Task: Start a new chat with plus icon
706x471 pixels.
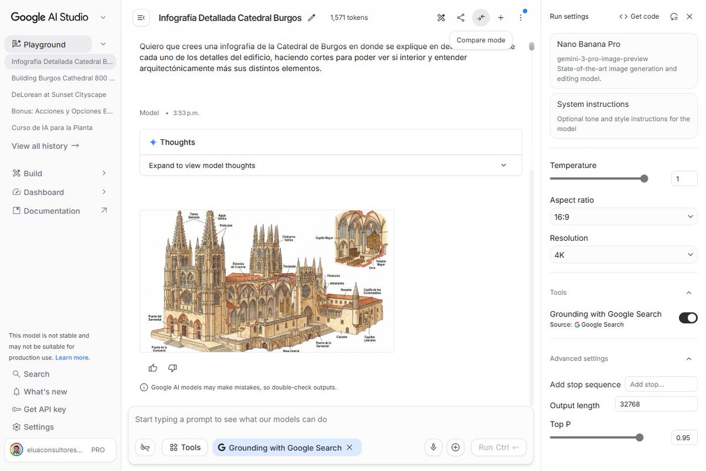Action: 501,18
